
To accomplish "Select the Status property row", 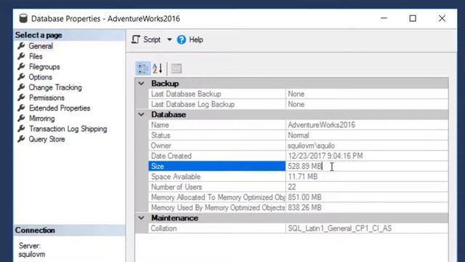I will pos(298,135).
